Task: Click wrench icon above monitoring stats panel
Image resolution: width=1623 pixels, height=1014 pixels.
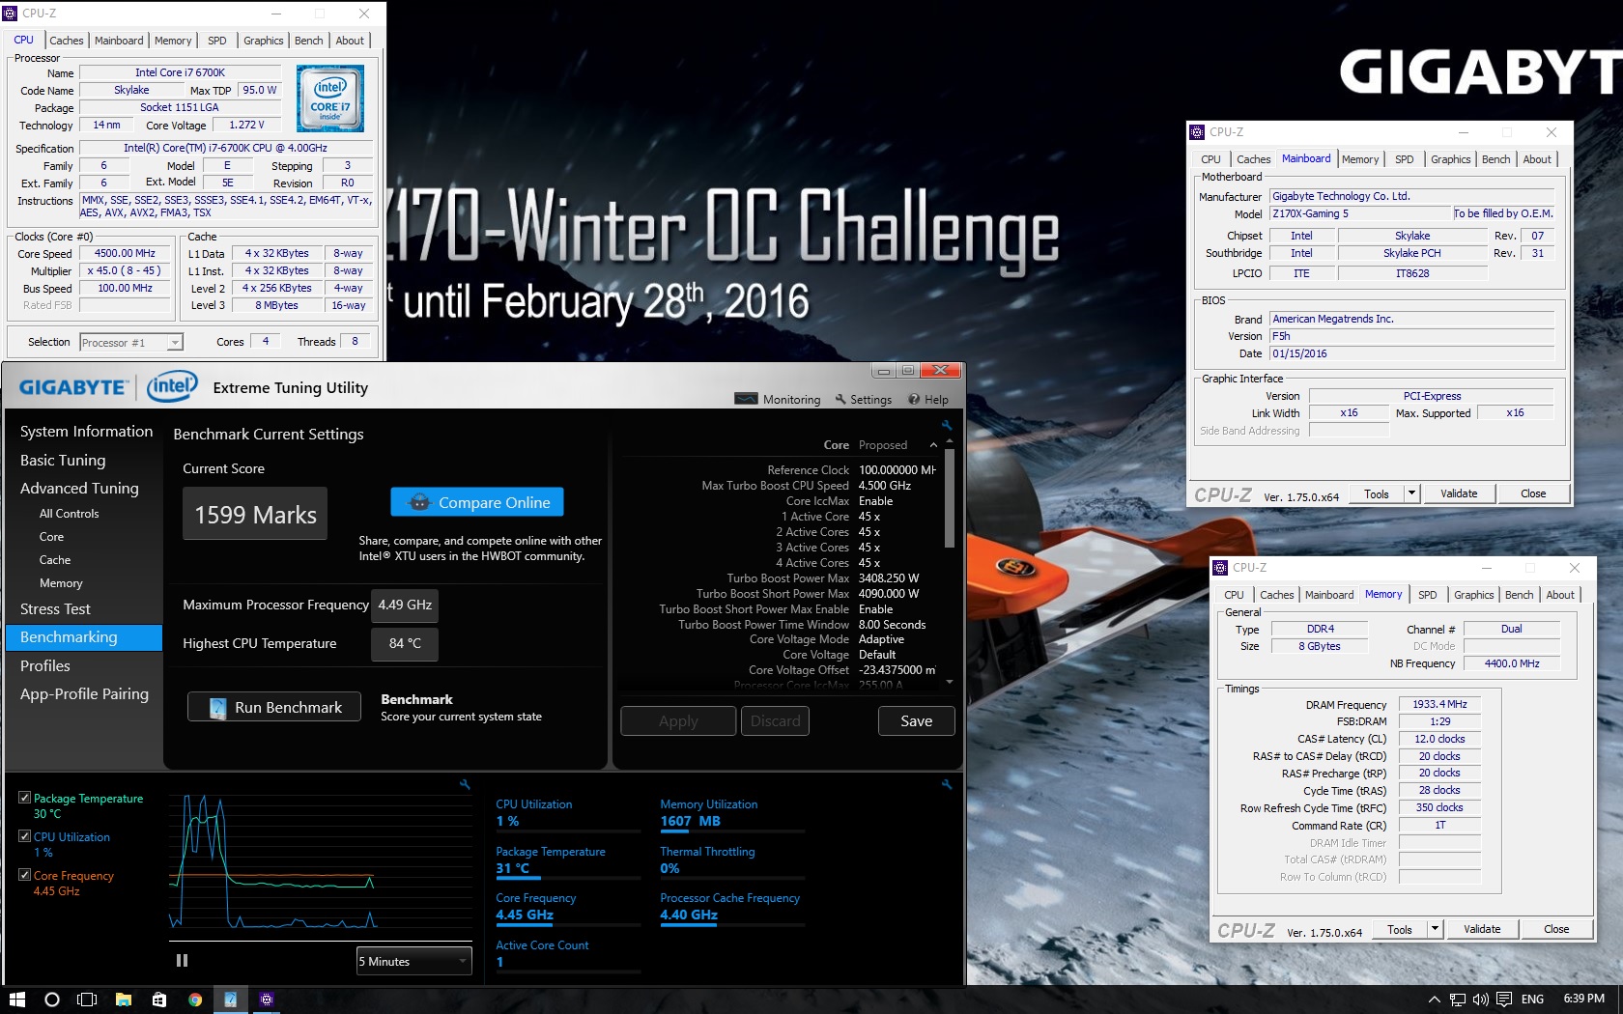Action: click(947, 784)
